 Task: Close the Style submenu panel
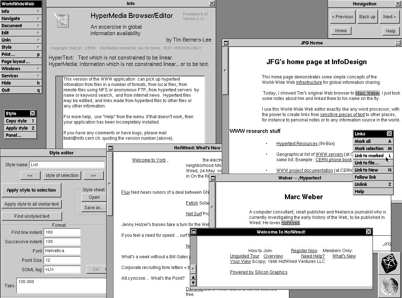click(x=33, y=113)
